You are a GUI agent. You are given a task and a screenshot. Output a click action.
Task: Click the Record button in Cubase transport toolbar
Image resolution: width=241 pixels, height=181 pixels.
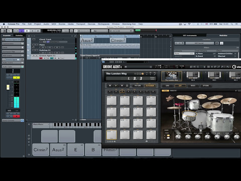coord(38,31)
